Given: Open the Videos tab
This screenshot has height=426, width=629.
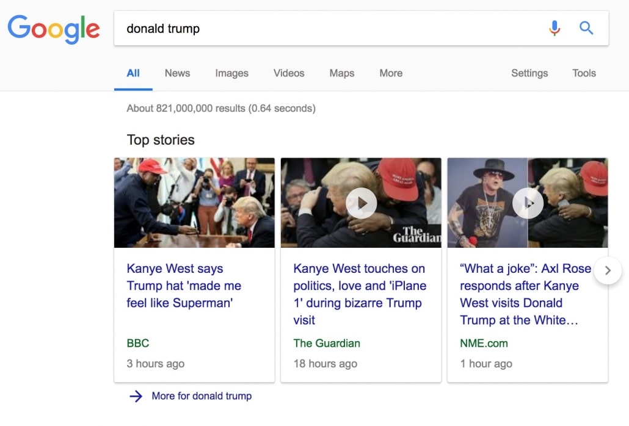Looking at the screenshot, I should (x=289, y=73).
